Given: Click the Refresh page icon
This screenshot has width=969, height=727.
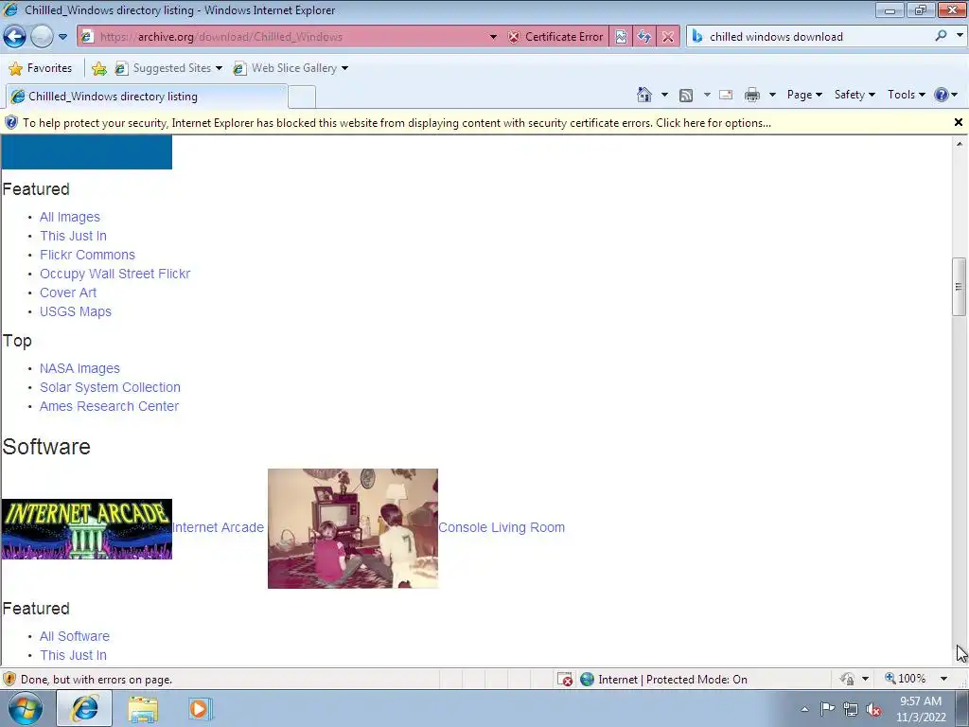Looking at the screenshot, I should click(644, 37).
